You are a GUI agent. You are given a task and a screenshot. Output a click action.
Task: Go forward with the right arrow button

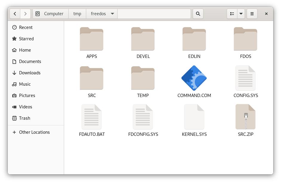click(25, 14)
